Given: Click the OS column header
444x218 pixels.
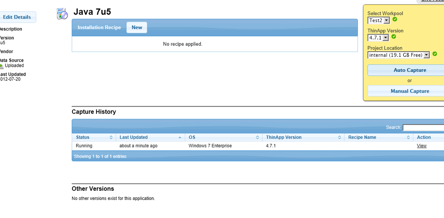Looking at the screenshot, I should [x=224, y=137].
